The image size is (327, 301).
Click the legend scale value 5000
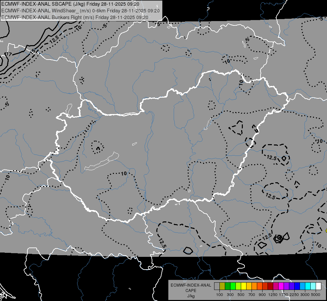pos(316,295)
